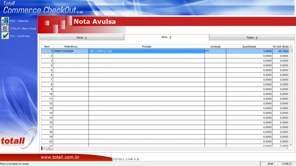The height and width of the screenshot is (166, 296).
Task: Click the Unidade cell of row 4
Action: click(x=215, y=66)
